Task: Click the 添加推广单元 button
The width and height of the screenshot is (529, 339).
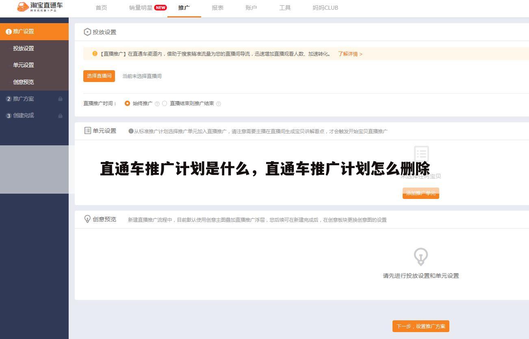Action: pyautogui.click(x=421, y=193)
